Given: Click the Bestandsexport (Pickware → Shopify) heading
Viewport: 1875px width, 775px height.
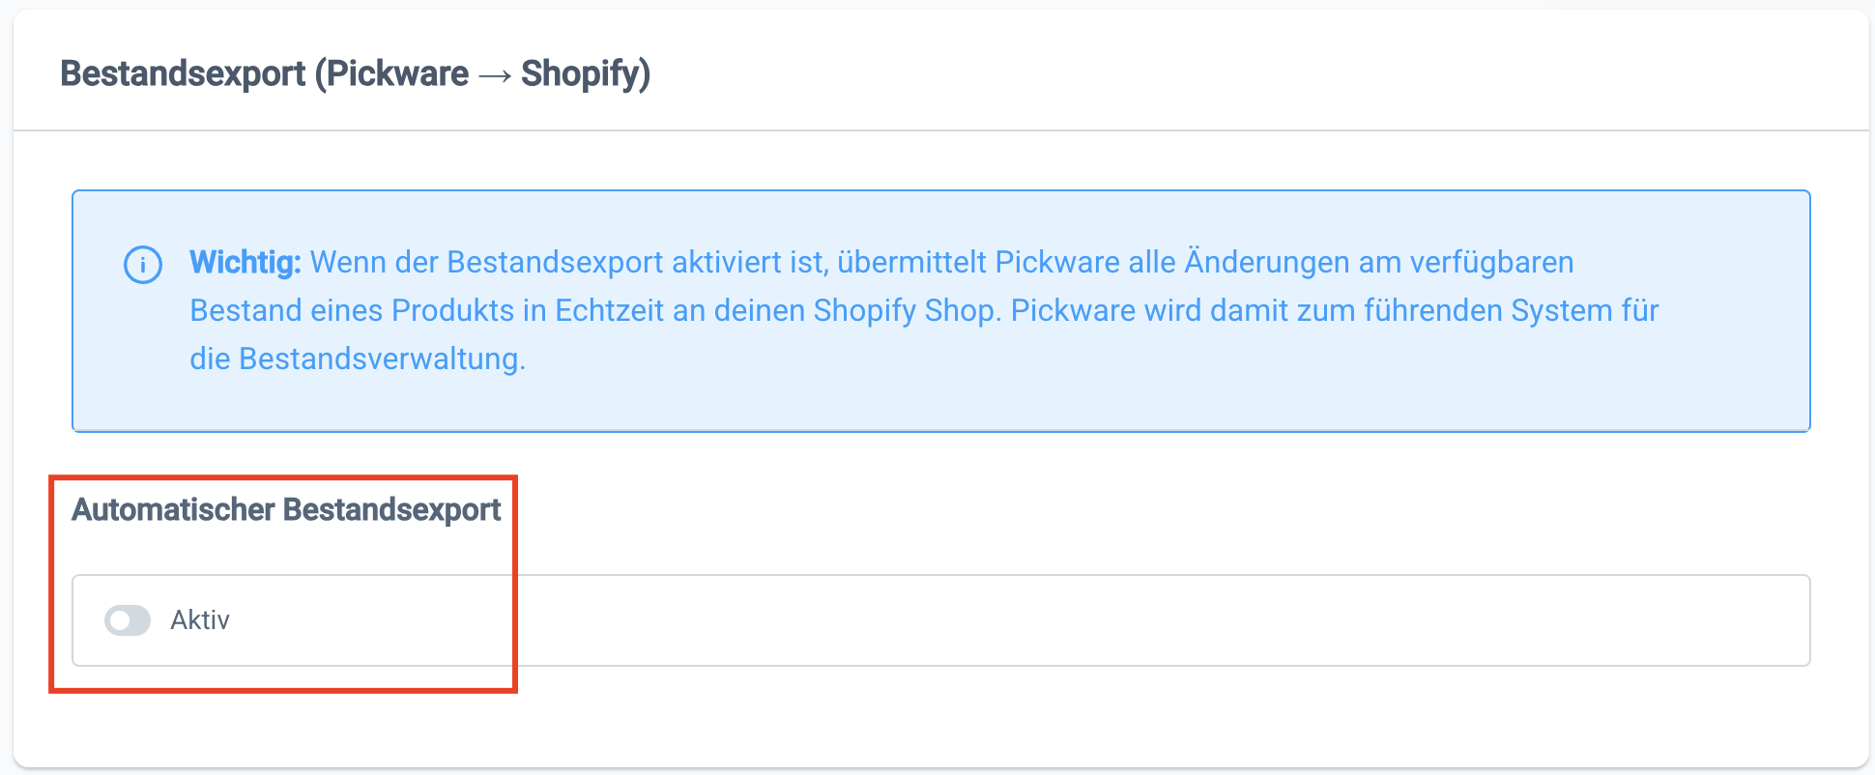Looking at the screenshot, I should point(356,72).
